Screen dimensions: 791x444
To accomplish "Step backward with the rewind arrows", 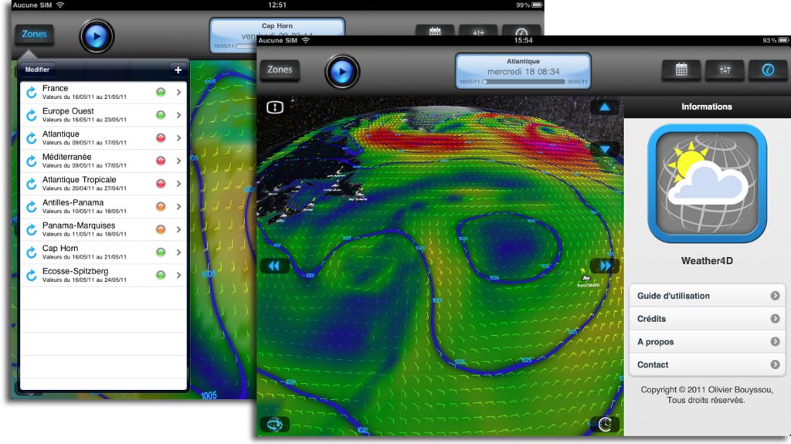I will pyautogui.click(x=274, y=266).
